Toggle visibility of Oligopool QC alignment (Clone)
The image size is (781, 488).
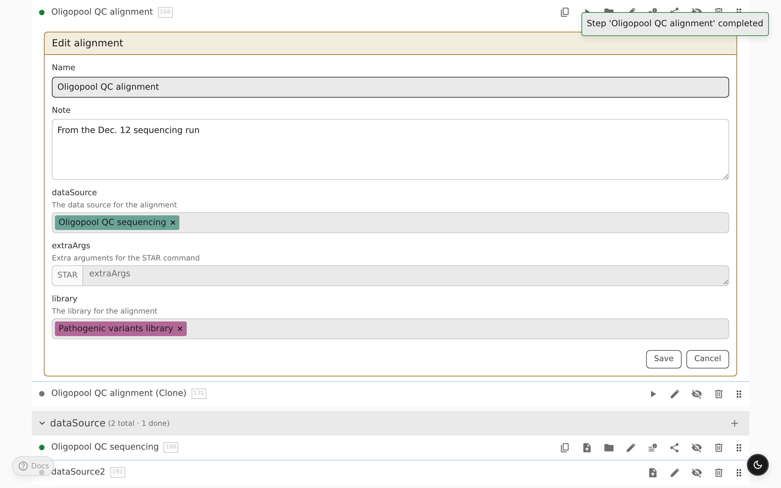coord(697,394)
